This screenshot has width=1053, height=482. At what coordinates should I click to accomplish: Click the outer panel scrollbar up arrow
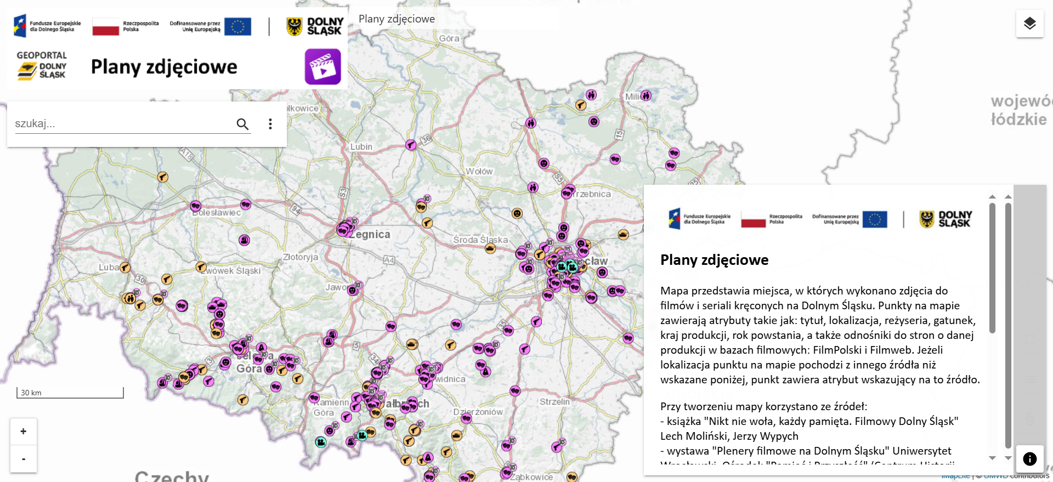1008,196
